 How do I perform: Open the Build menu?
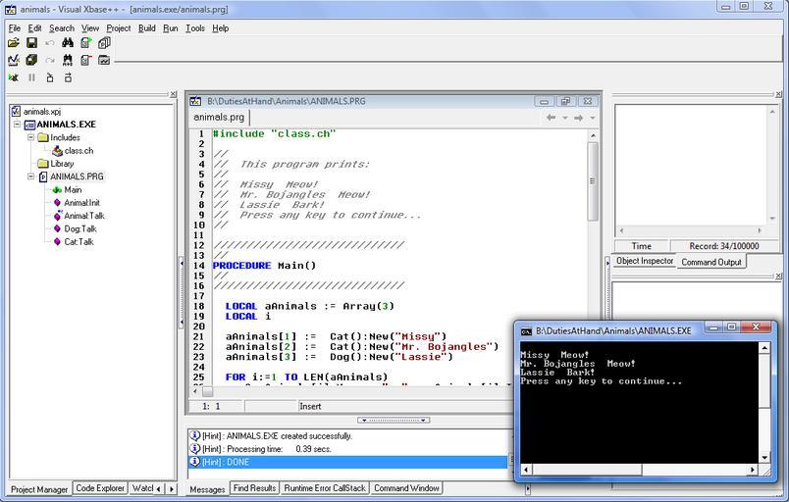point(146,28)
